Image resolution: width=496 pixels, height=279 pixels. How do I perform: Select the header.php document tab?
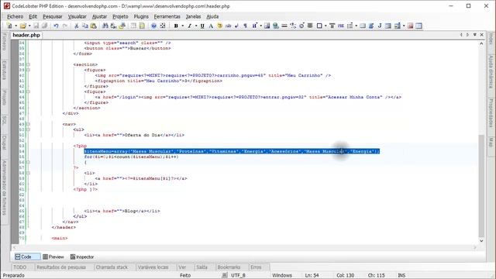tap(26, 35)
